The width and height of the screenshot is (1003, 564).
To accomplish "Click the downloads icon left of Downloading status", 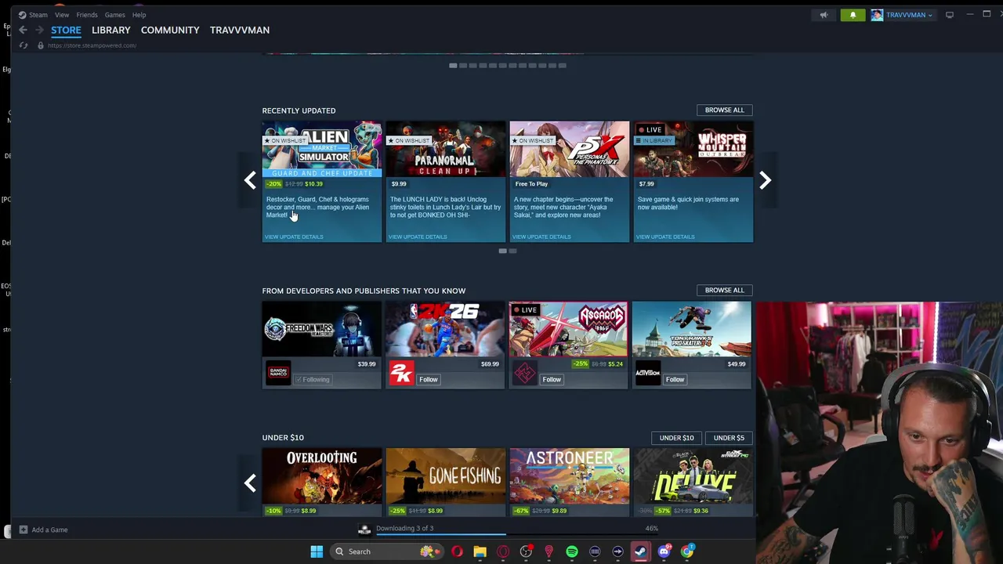I will (x=364, y=530).
